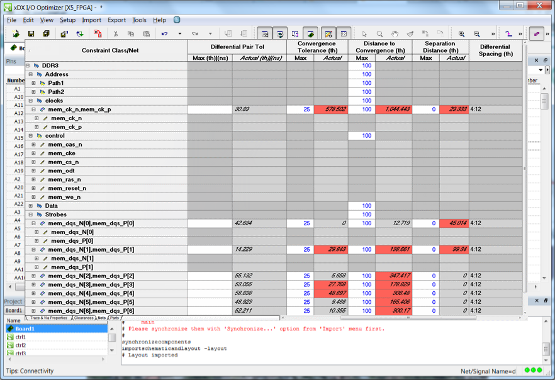Click the Differential Spacing (th) column header
Viewport: 555px width, 380px height.
coord(495,50)
